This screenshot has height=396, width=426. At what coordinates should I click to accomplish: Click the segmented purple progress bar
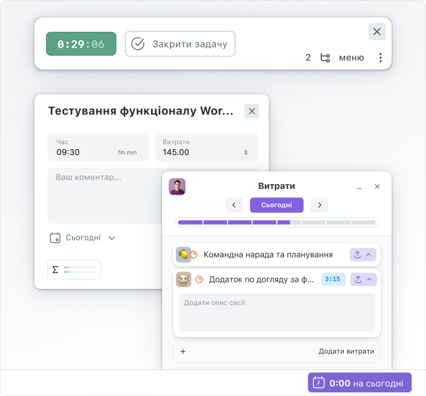pyautogui.click(x=276, y=223)
